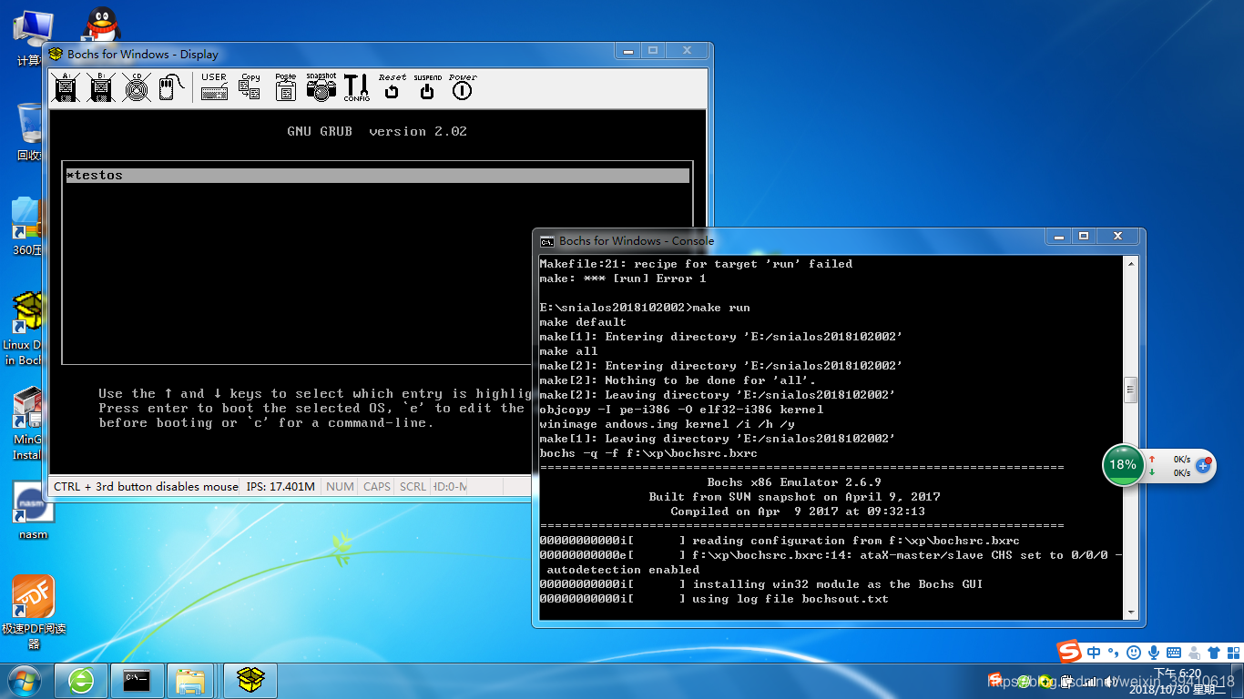Click 'Bochs x86 Emulator 2.6.9' text in Console
Screen dimensions: 1244x699
point(794,482)
